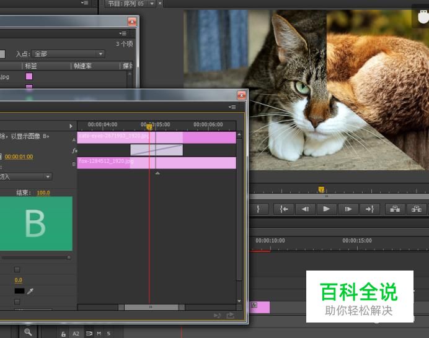This screenshot has width=429, height=338.
Task: Close the Effect Controls floating window
Action: (x=241, y=95)
